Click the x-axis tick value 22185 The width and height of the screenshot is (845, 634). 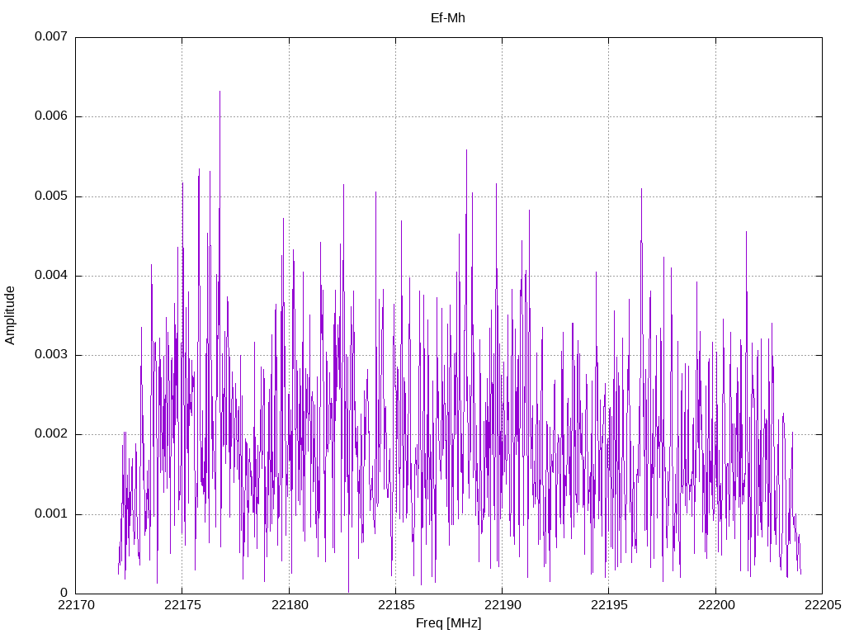coord(396,605)
